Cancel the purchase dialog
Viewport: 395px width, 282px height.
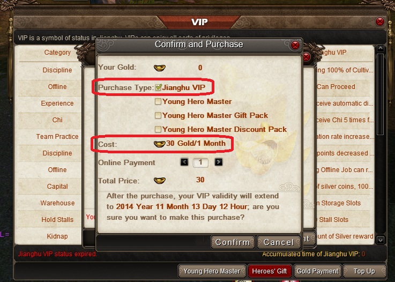click(279, 242)
